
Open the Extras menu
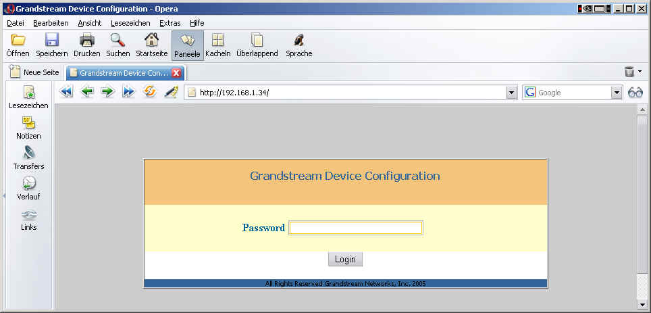tap(170, 23)
